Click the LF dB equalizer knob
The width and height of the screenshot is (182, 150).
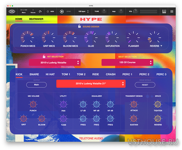click(83, 104)
